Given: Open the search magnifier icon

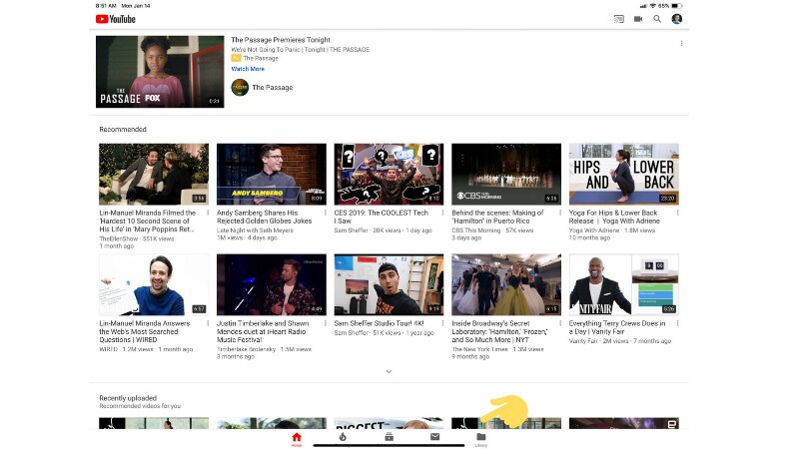Looking at the screenshot, I should click(657, 19).
